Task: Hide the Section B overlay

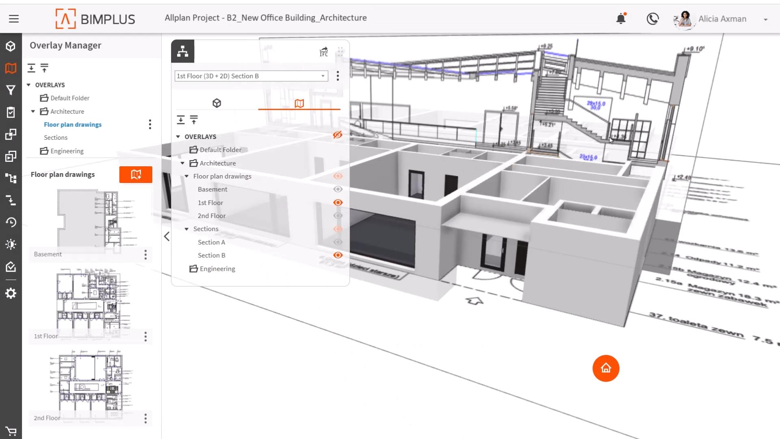Action: pos(338,255)
